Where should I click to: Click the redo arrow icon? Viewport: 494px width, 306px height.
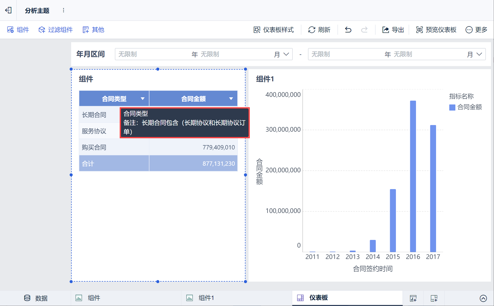(364, 30)
